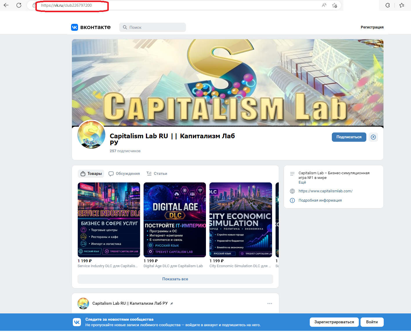This screenshot has width=411, height=332.
Task: Click the community title Capitalism Lab RU
Action: [x=172, y=139]
